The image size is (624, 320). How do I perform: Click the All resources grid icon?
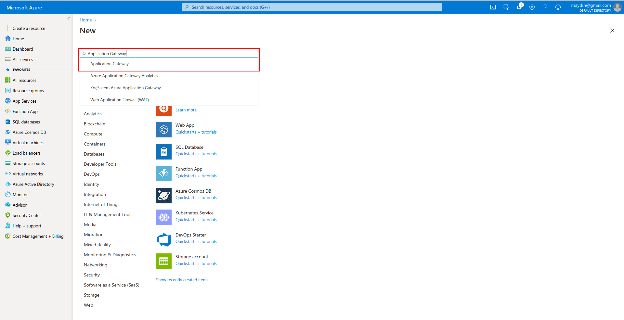pyautogui.click(x=8, y=80)
